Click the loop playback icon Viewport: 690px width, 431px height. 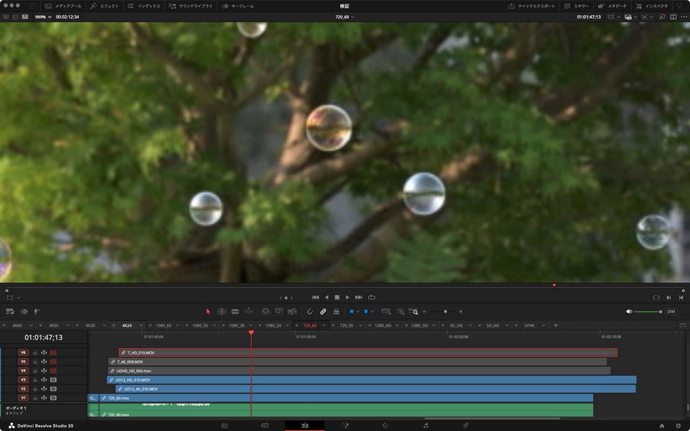pyautogui.click(x=371, y=297)
